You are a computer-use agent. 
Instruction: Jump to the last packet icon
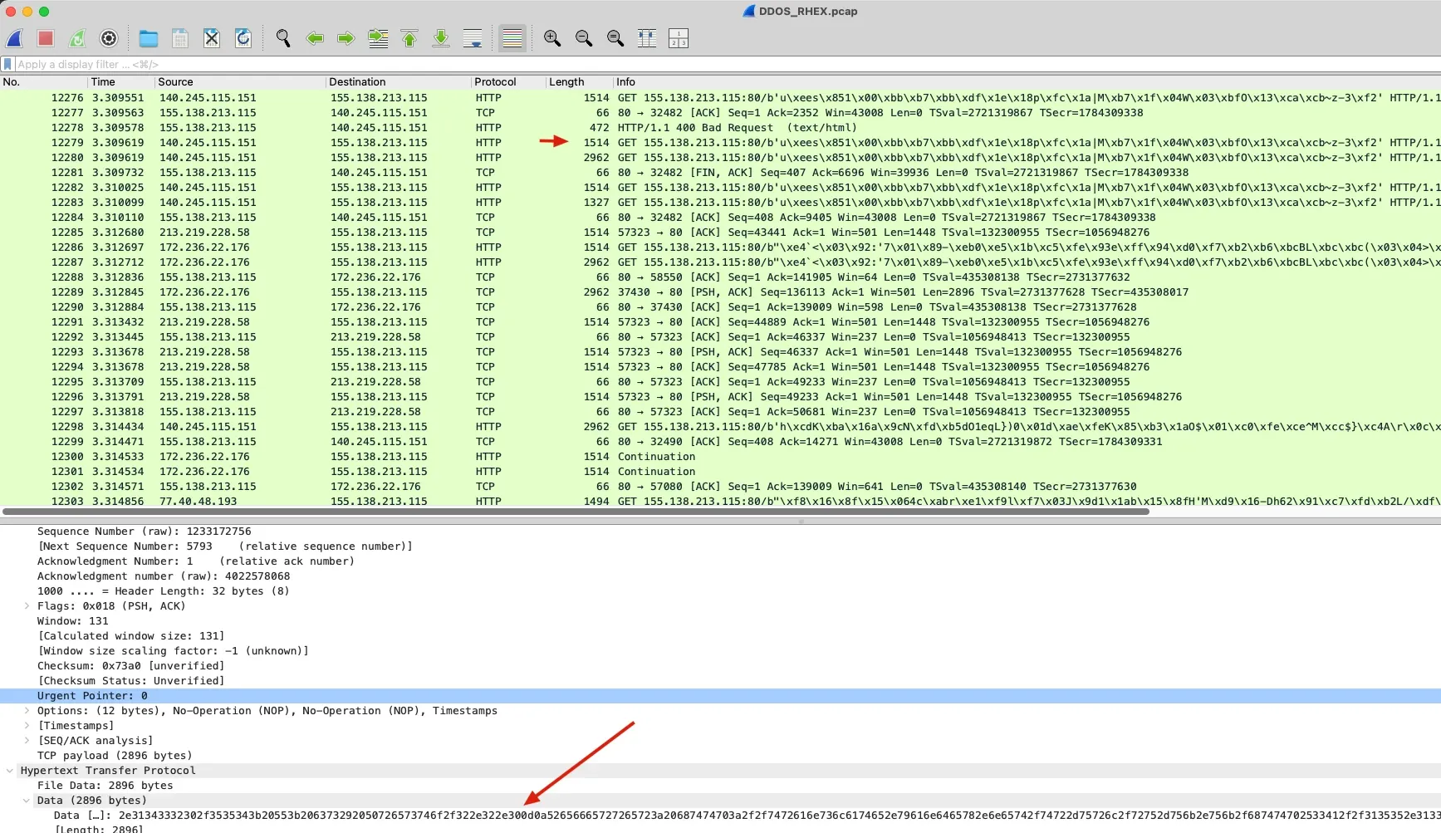point(441,38)
